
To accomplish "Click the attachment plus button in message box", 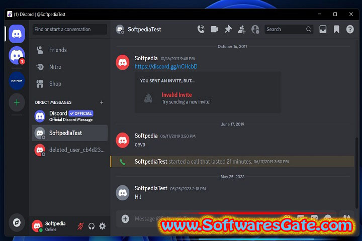I will coord(125,218).
